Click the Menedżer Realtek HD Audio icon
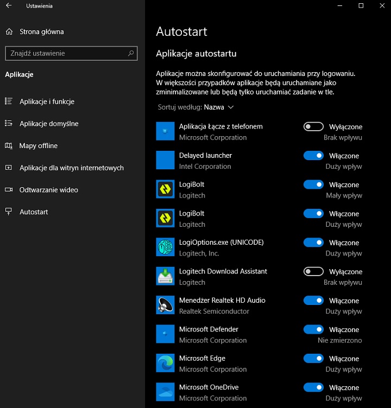This screenshot has height=408, width=391. (165, 305)
